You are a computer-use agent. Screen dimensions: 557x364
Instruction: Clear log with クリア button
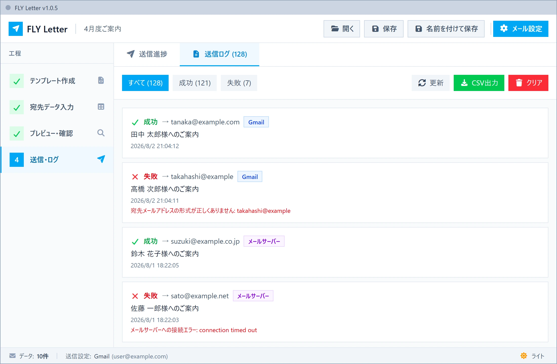coord(528,83)
